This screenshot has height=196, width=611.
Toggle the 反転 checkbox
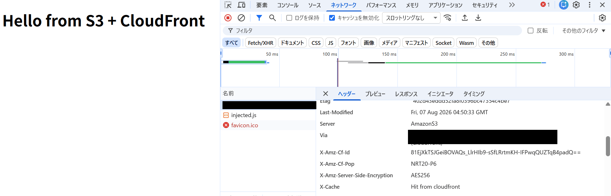pos(531,31)
